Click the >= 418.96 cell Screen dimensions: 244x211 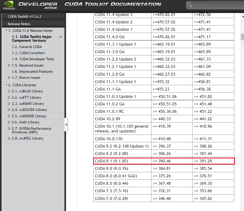(213, 129)
